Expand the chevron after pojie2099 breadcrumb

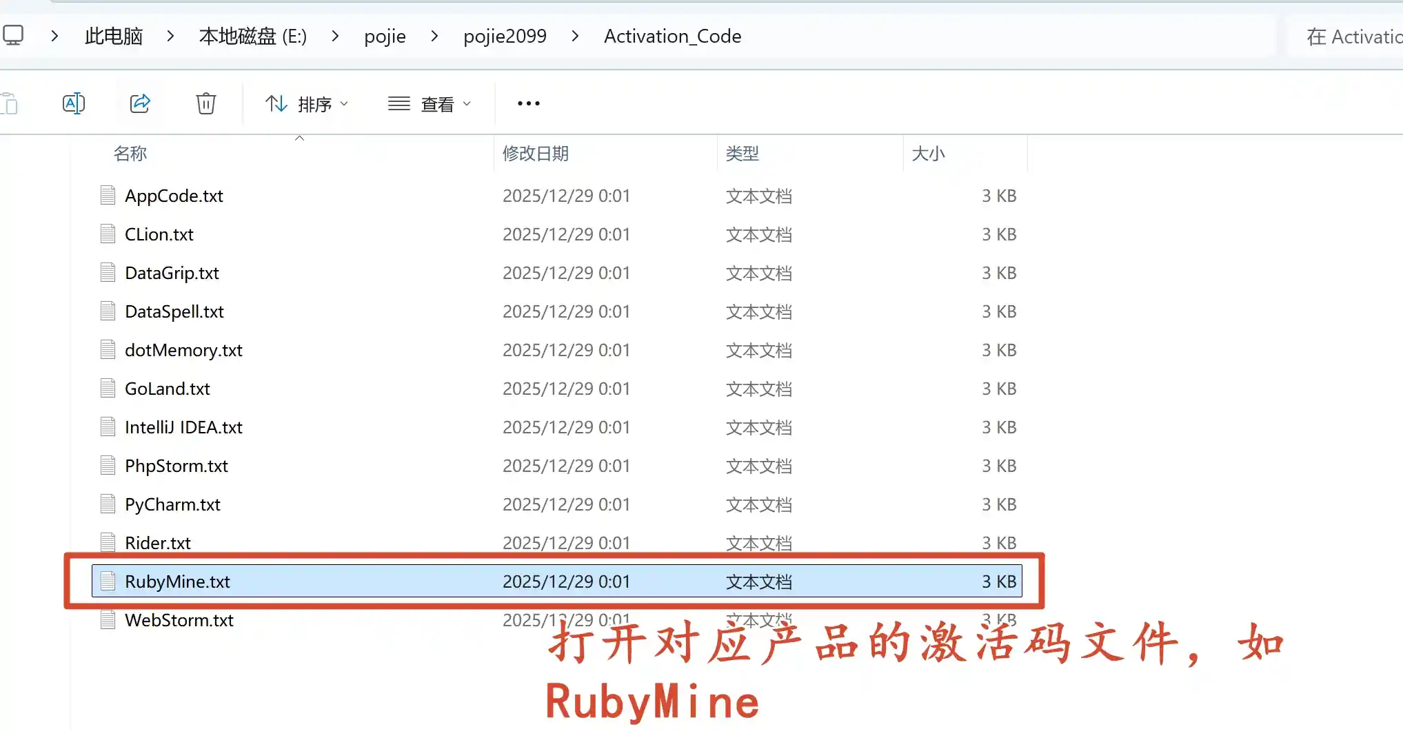pyautogui.click(x=575, y=36)
